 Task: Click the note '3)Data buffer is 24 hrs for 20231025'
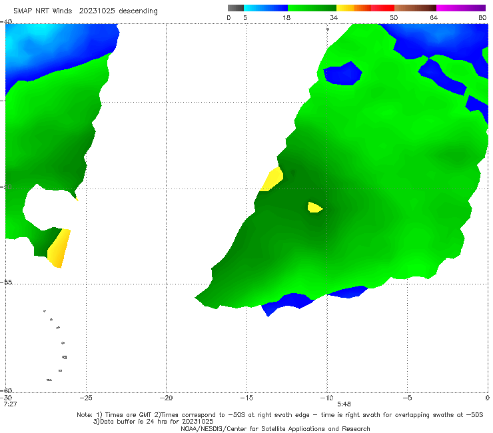coord(153,422)
